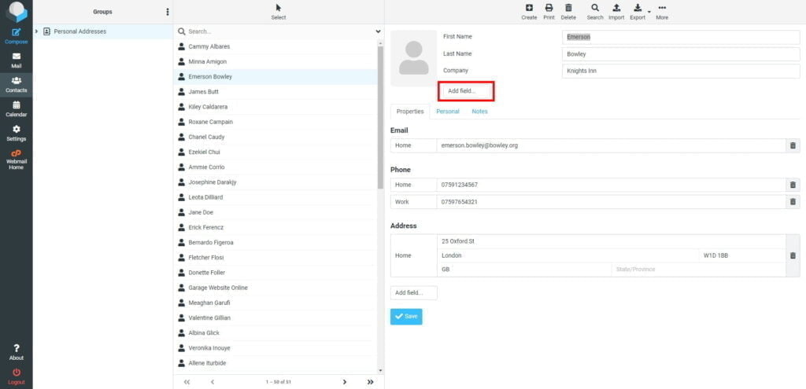Open the More actions menu

662,12
